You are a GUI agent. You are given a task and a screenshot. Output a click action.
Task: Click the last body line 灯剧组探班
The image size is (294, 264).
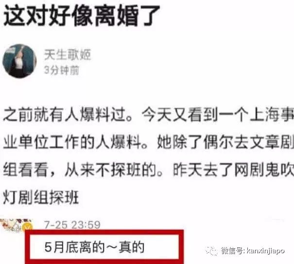tap(41, 198)
